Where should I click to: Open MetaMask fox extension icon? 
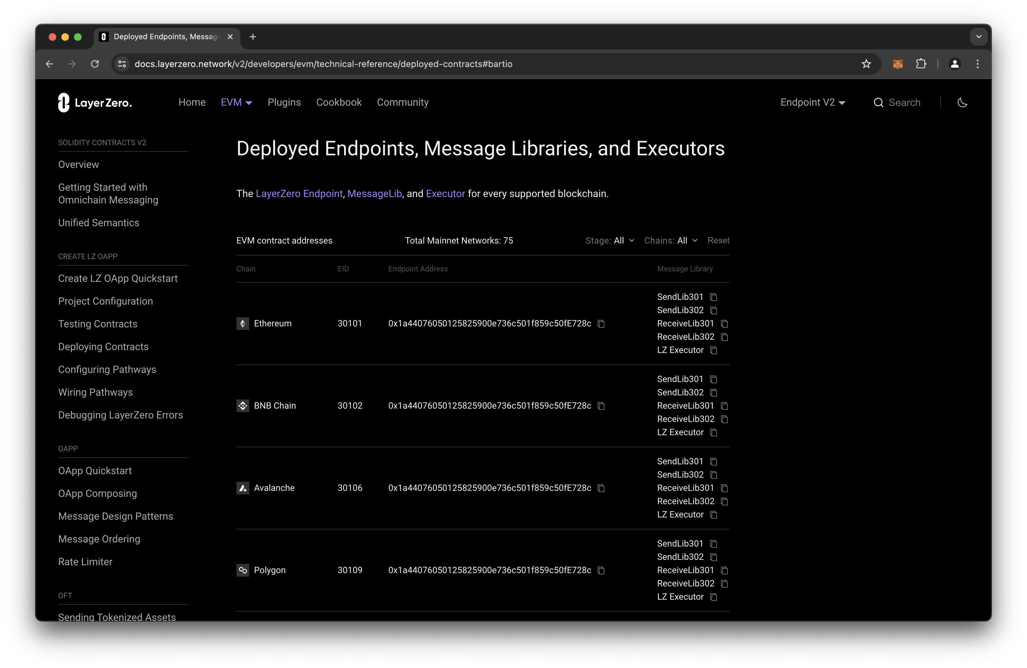[898, 64]
